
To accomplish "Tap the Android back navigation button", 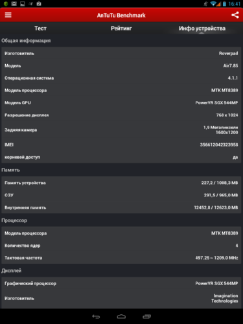I will [96, 317].
